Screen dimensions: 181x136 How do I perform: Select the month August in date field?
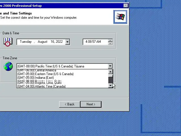[x=42, y=42]
